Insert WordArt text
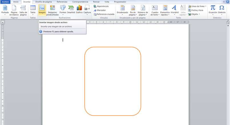 [x=175, y=10]
